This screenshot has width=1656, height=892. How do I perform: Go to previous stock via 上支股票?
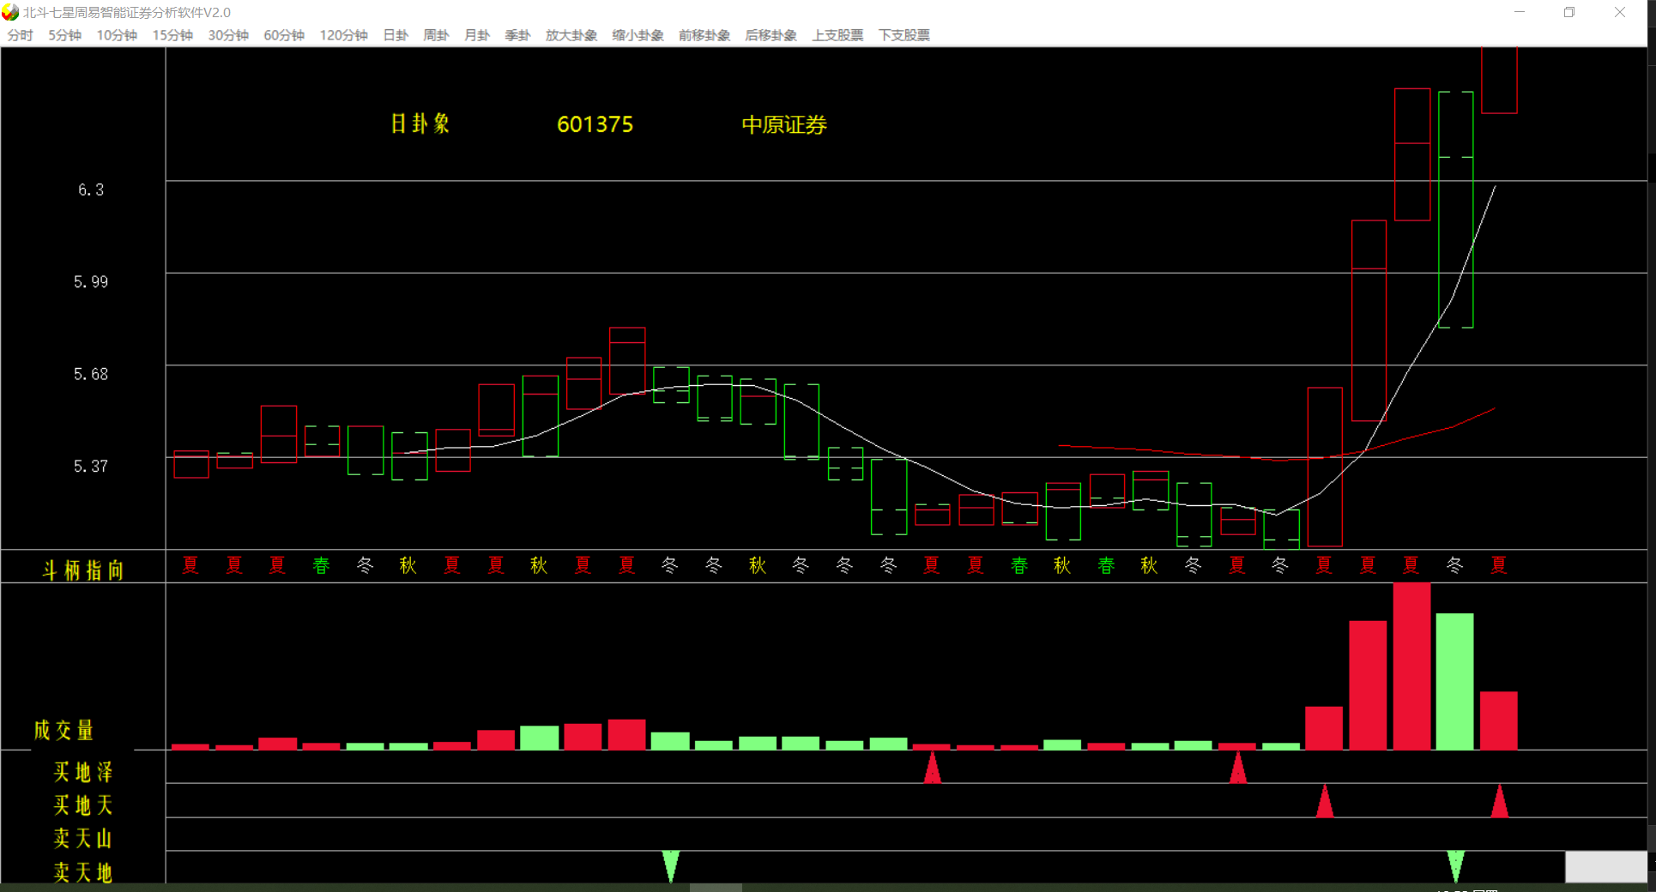point(837,35)
